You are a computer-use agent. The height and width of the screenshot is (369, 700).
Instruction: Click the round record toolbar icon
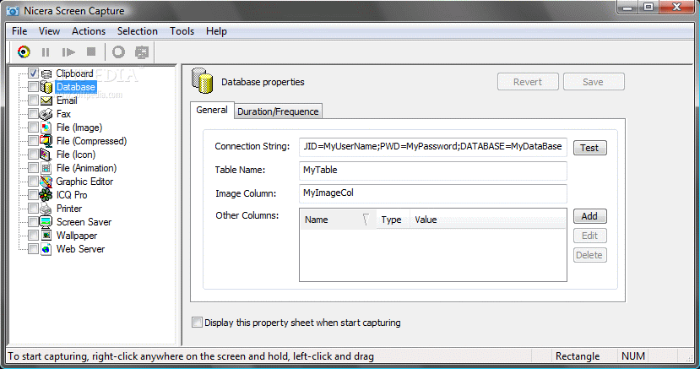coord(118,52)
